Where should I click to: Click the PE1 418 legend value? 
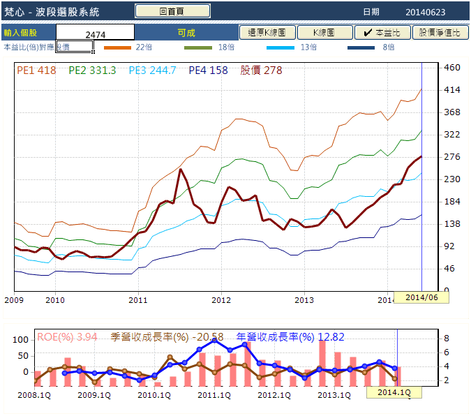coord(36,70)
